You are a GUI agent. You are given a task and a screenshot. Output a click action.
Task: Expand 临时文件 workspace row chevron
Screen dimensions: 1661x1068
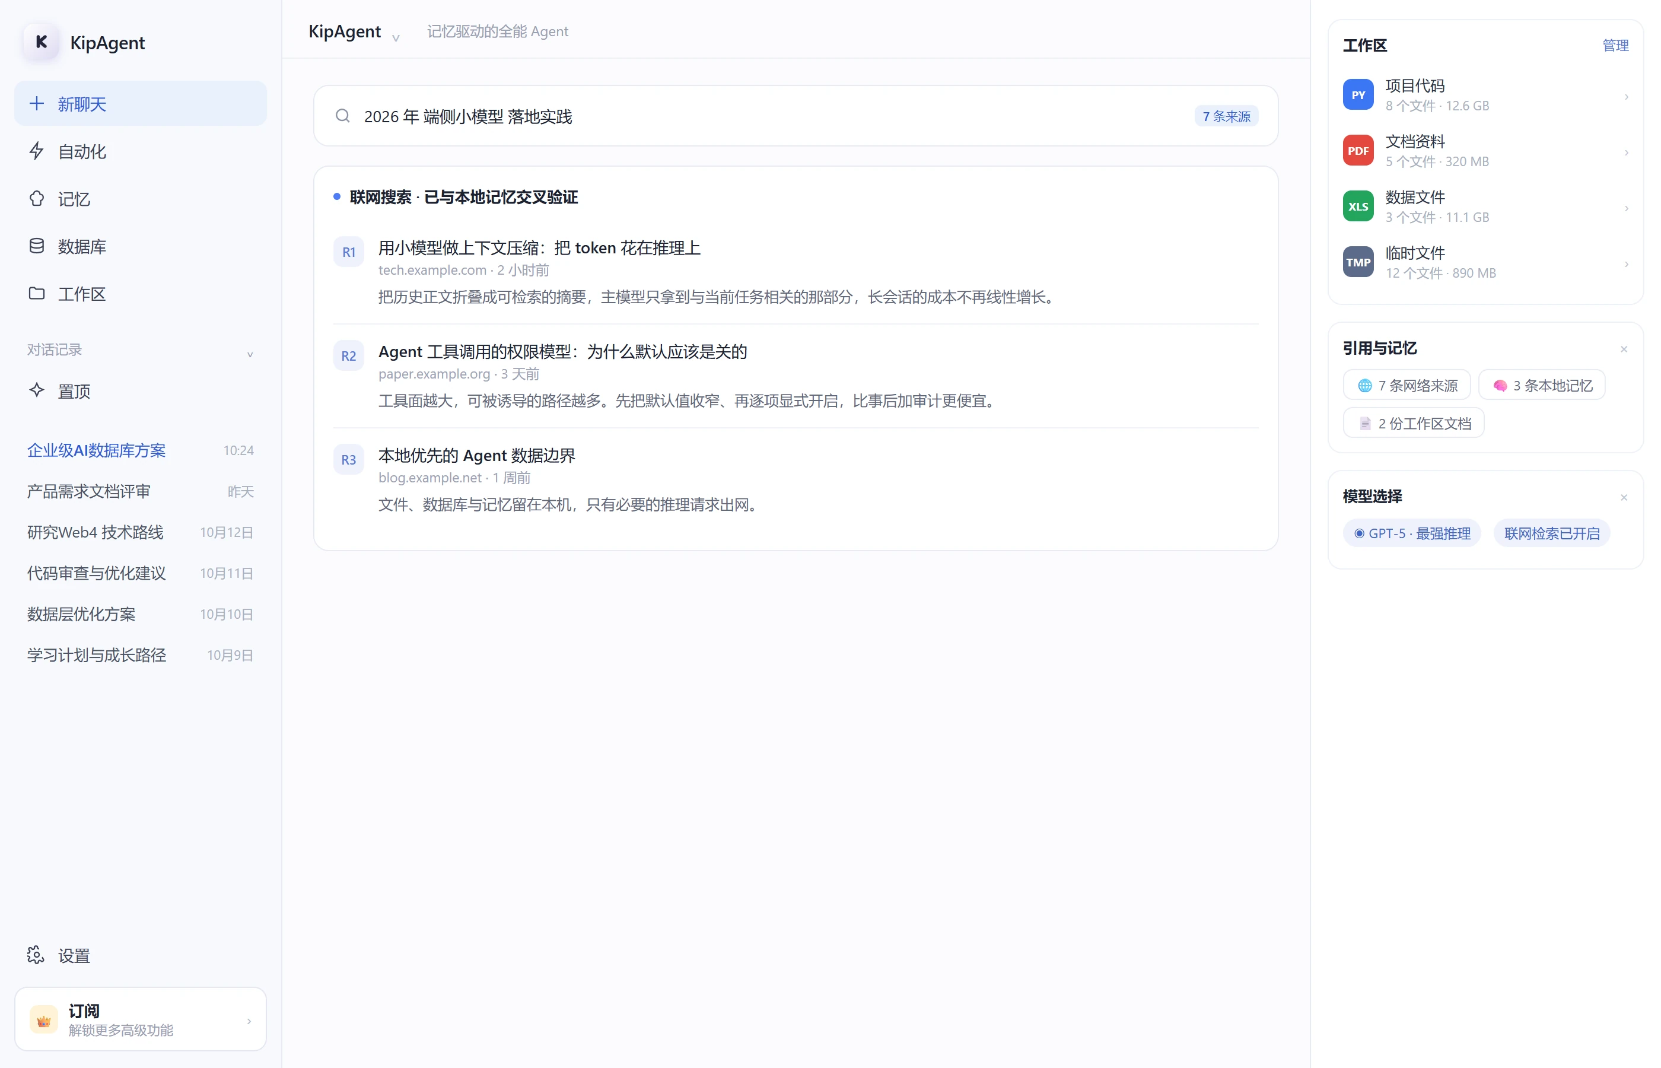pos(1625,263)
